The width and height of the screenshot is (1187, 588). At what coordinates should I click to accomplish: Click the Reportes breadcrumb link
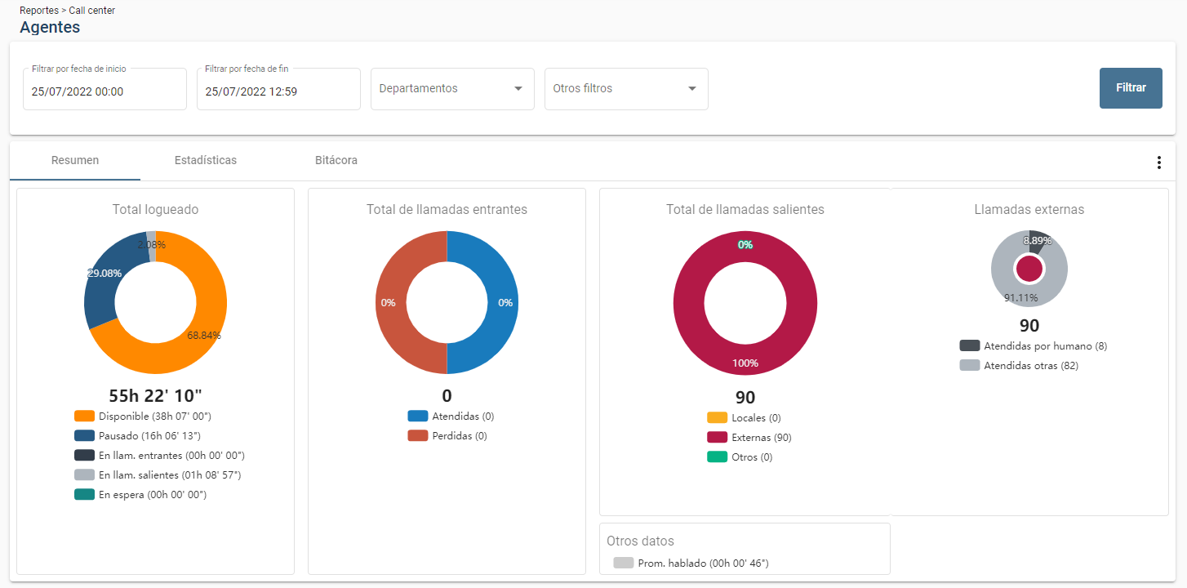tap(38, 11)
